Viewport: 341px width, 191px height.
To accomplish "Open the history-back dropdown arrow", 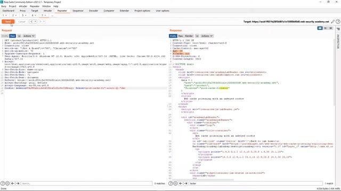I will click(35, 22).
